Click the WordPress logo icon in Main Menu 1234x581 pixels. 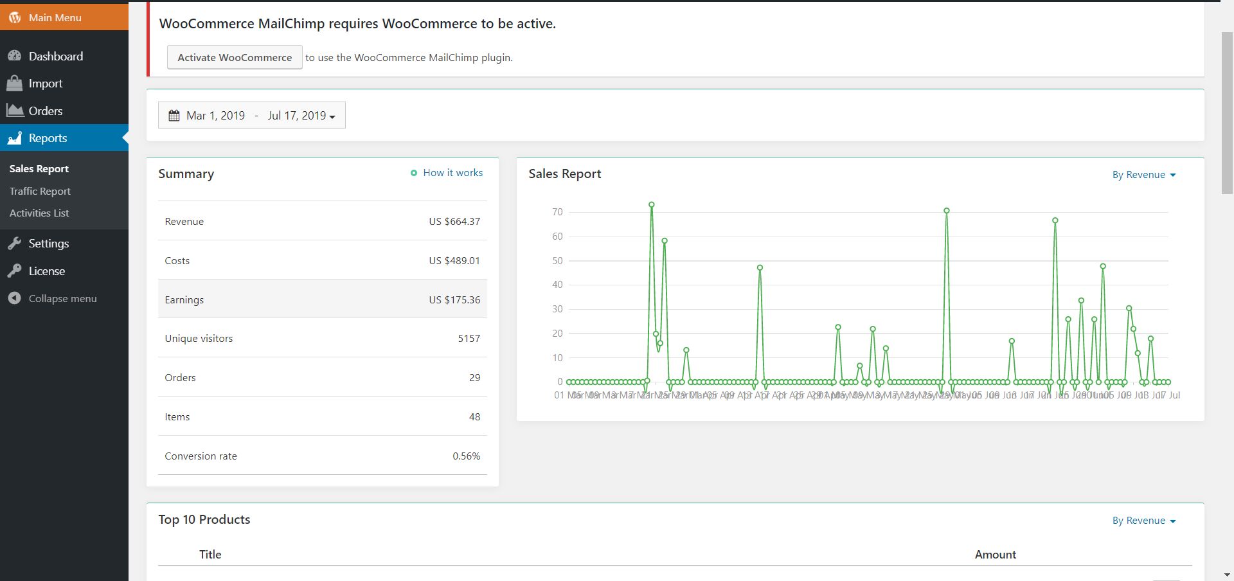click(x=15, y=17)
